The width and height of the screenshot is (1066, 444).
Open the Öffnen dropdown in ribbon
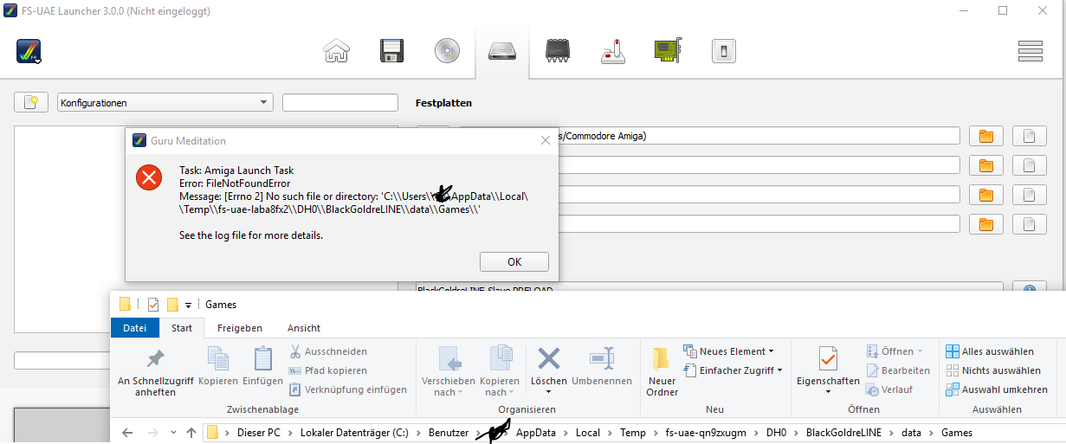click(x=895, y=351)
